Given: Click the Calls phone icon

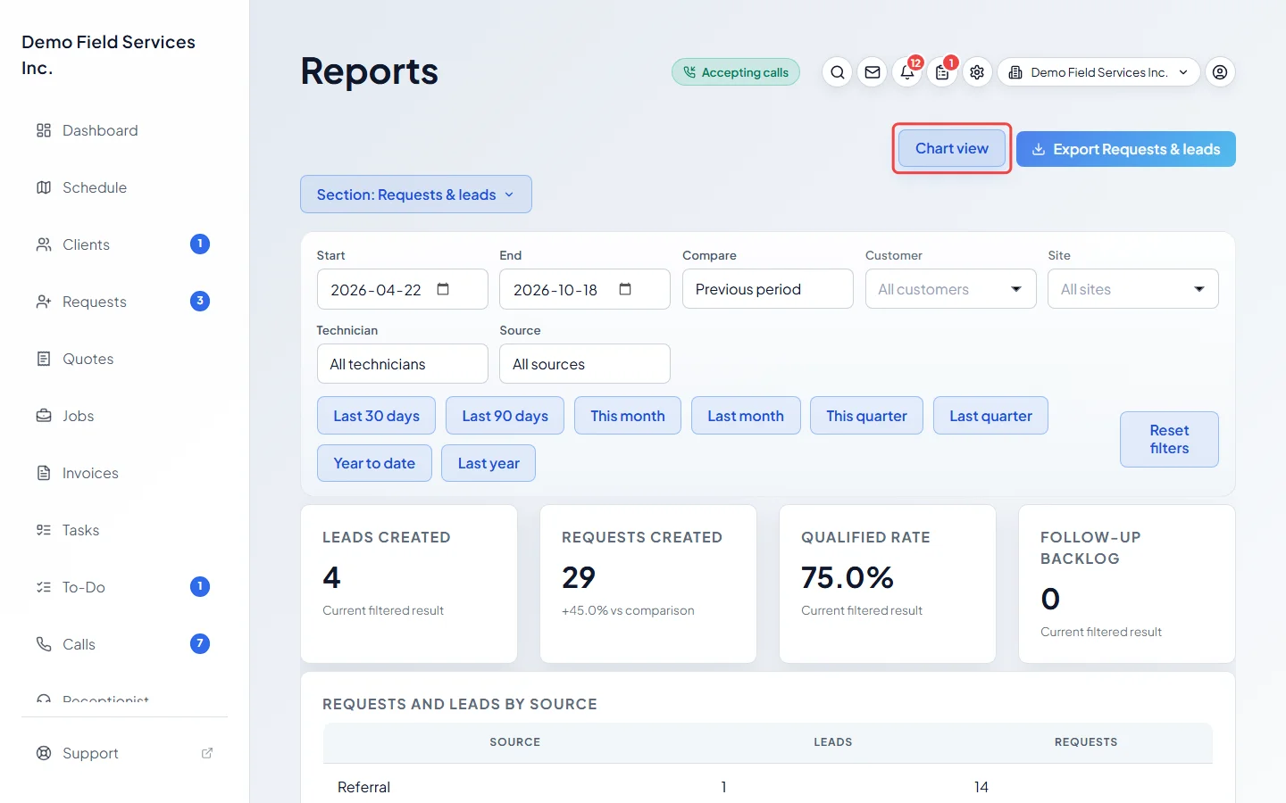Looking at the screenshot, I should click(x=44, y=644).
